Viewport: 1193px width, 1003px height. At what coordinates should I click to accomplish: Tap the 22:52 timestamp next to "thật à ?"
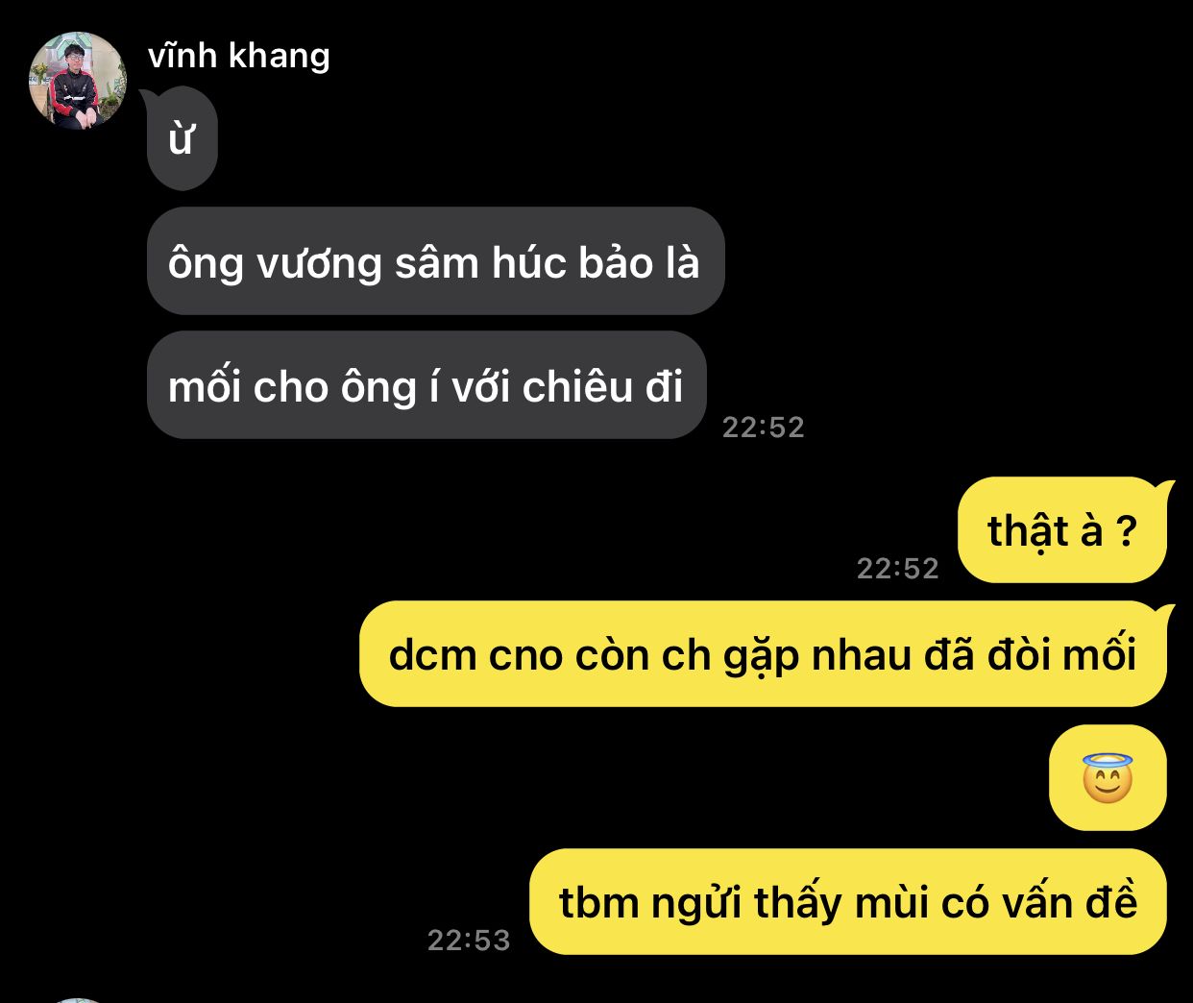897,569
